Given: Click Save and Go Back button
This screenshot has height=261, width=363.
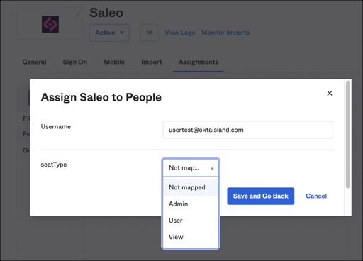Looking at the screenshot, I should point(260,196).
